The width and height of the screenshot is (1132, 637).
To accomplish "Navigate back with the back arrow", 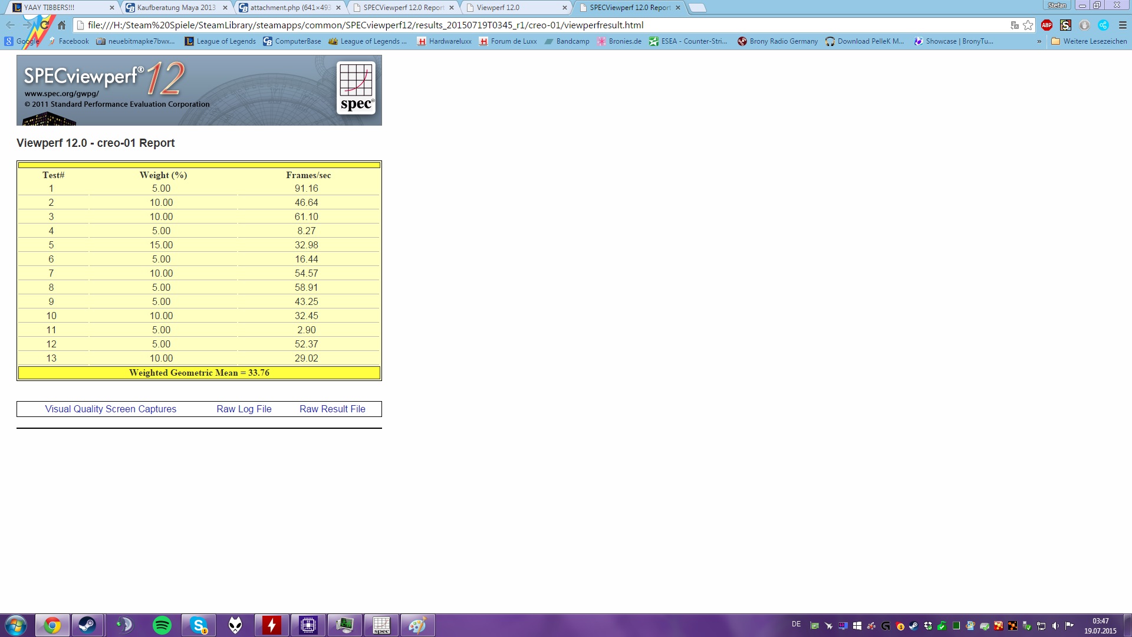I will click(11, 25).
